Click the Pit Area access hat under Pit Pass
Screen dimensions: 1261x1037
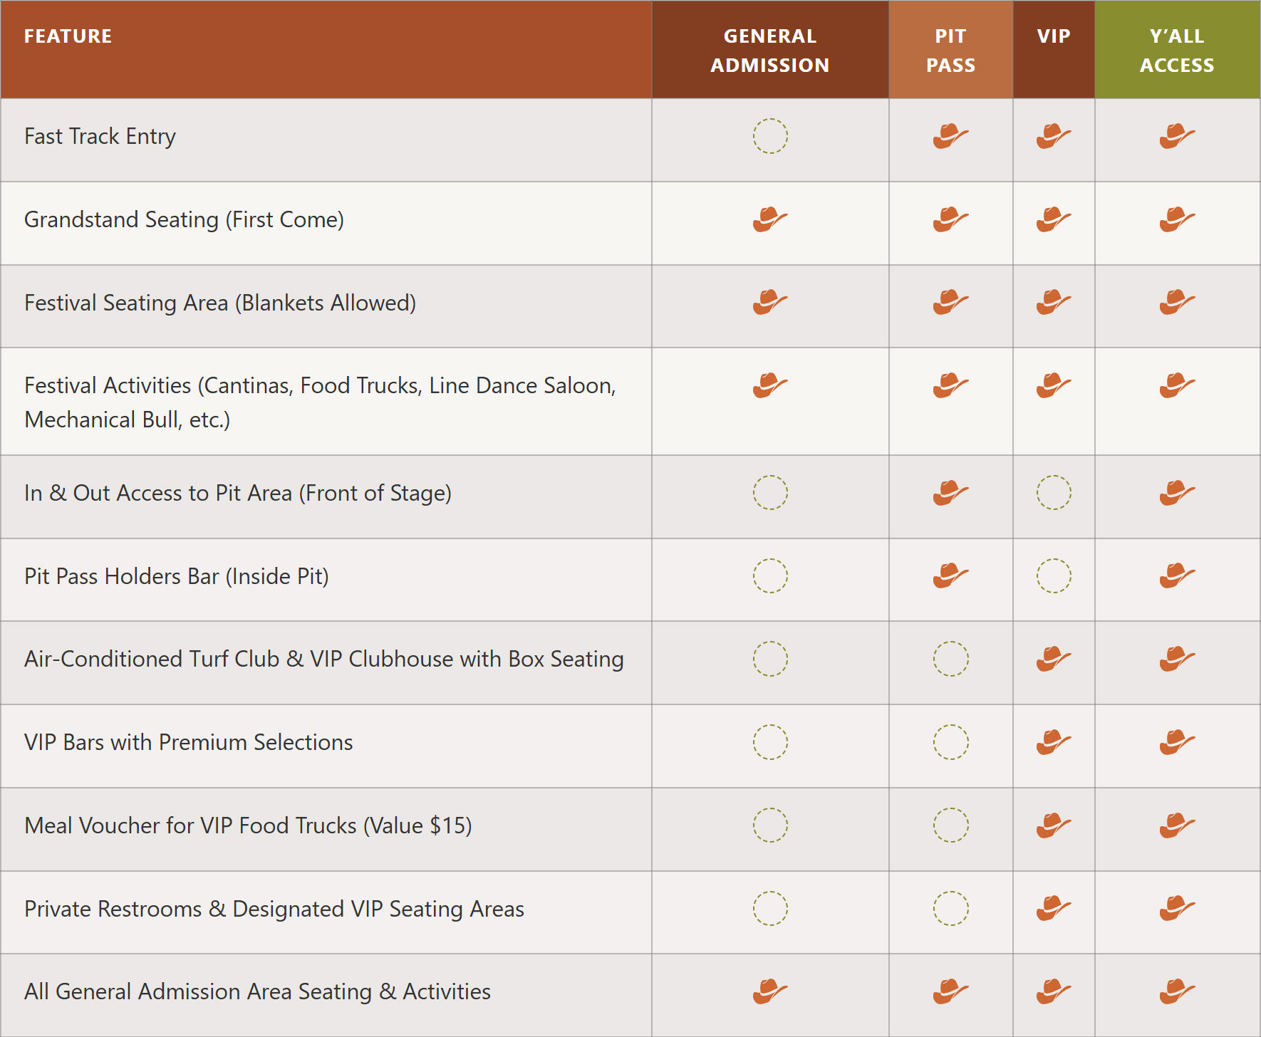pyautogui.click(x=950, y=493)
